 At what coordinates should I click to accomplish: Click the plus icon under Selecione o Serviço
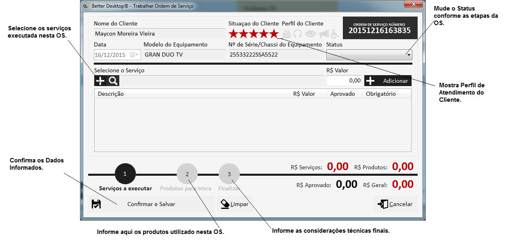(x=100, y=81)
